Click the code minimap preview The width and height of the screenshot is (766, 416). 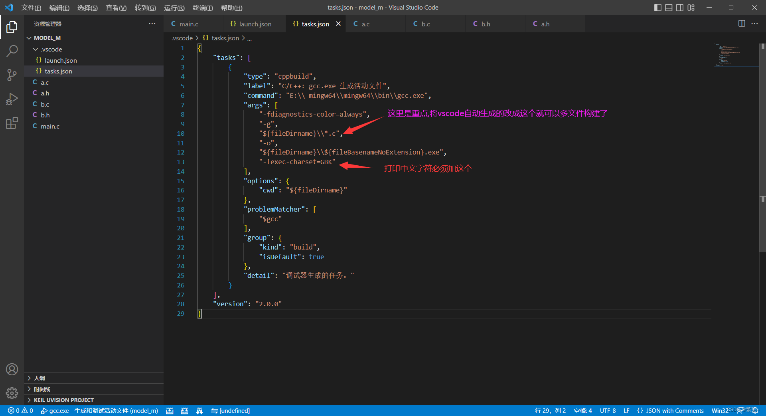[736, 55]
